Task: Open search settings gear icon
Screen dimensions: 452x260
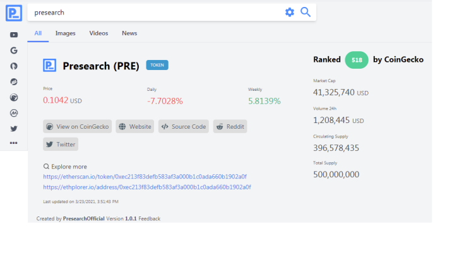Action: point(290,12)
